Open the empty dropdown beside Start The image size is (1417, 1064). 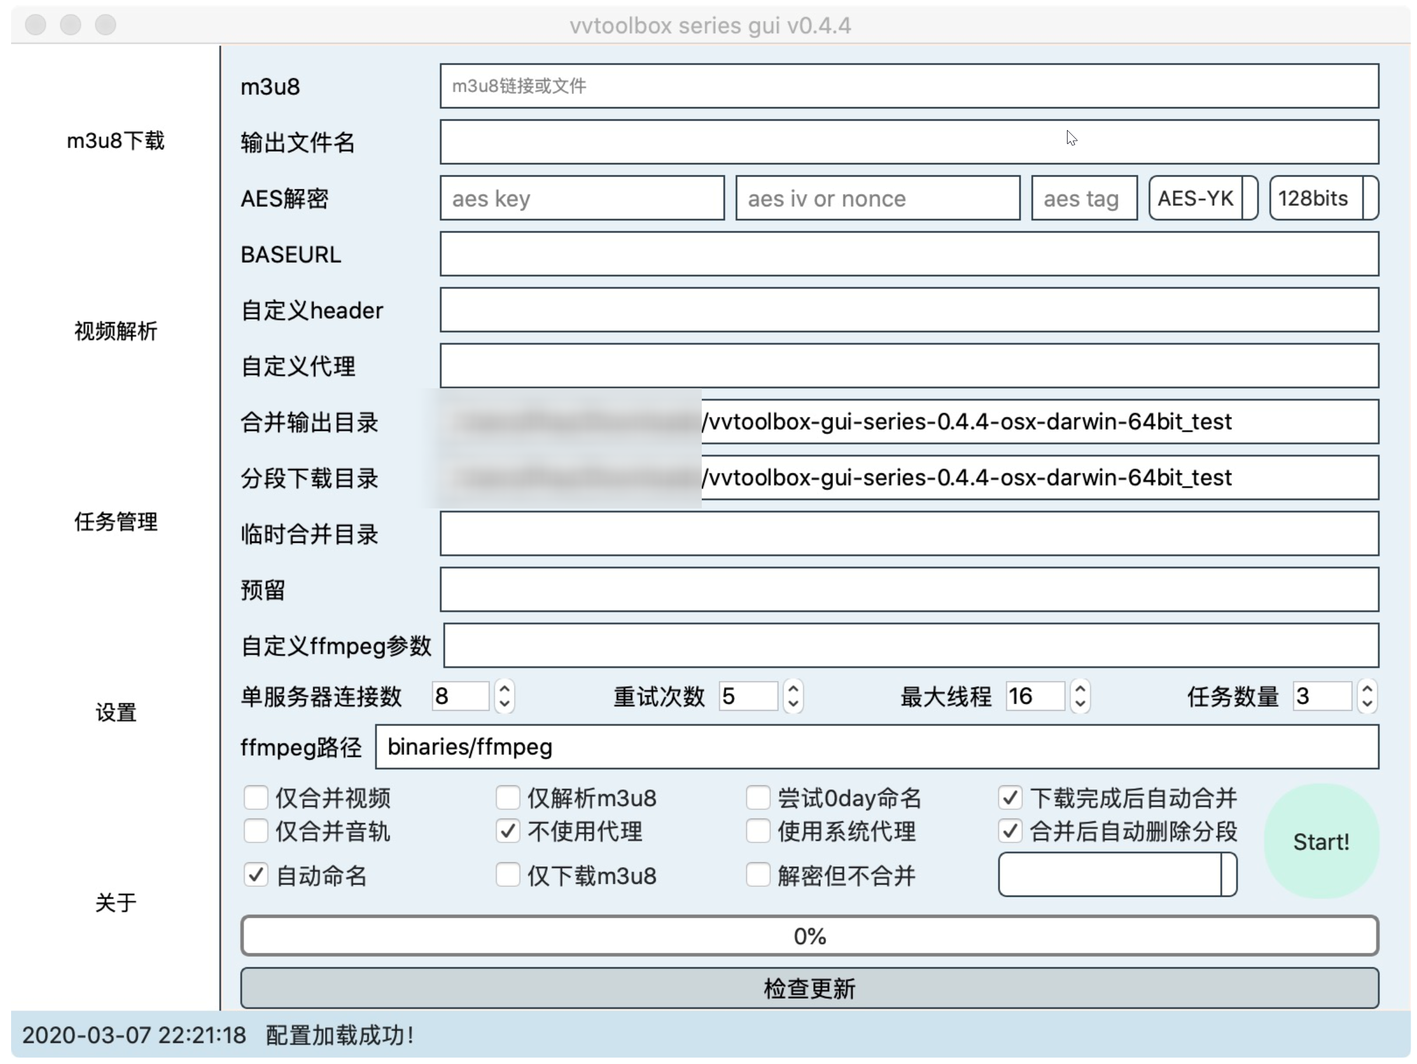click(x=1117, y=875)
